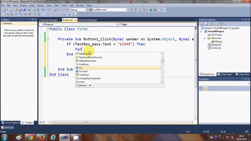The image size is (251, 141).
Task: Click the IntelliSense list scrollbar thumb
Action: [x=162, y=61]
